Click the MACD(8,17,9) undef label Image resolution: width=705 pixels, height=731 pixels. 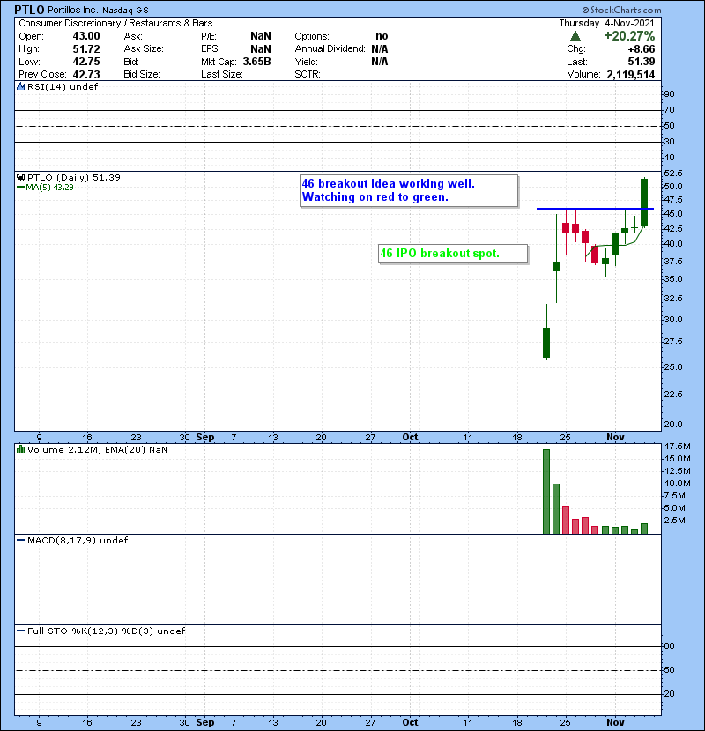point(78,541)
